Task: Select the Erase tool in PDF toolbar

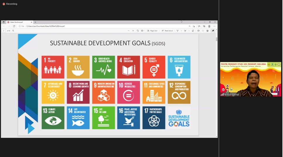Action: point(193,31)
